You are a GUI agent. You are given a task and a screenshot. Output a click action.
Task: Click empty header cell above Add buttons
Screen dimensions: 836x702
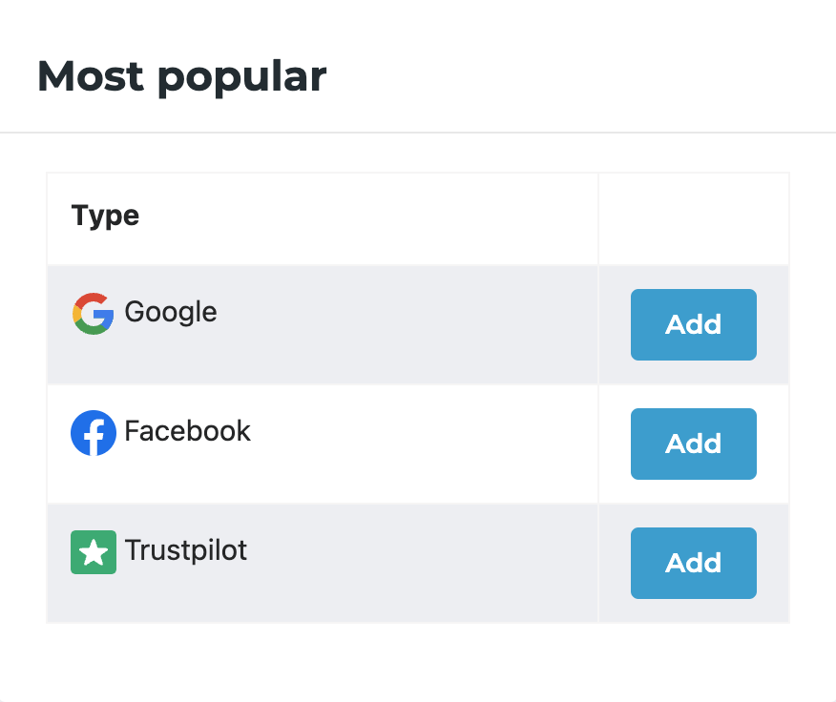(x=693, y=217)
